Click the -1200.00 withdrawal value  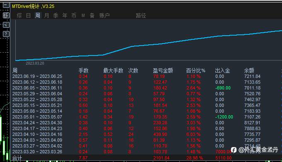coord(224,117)
